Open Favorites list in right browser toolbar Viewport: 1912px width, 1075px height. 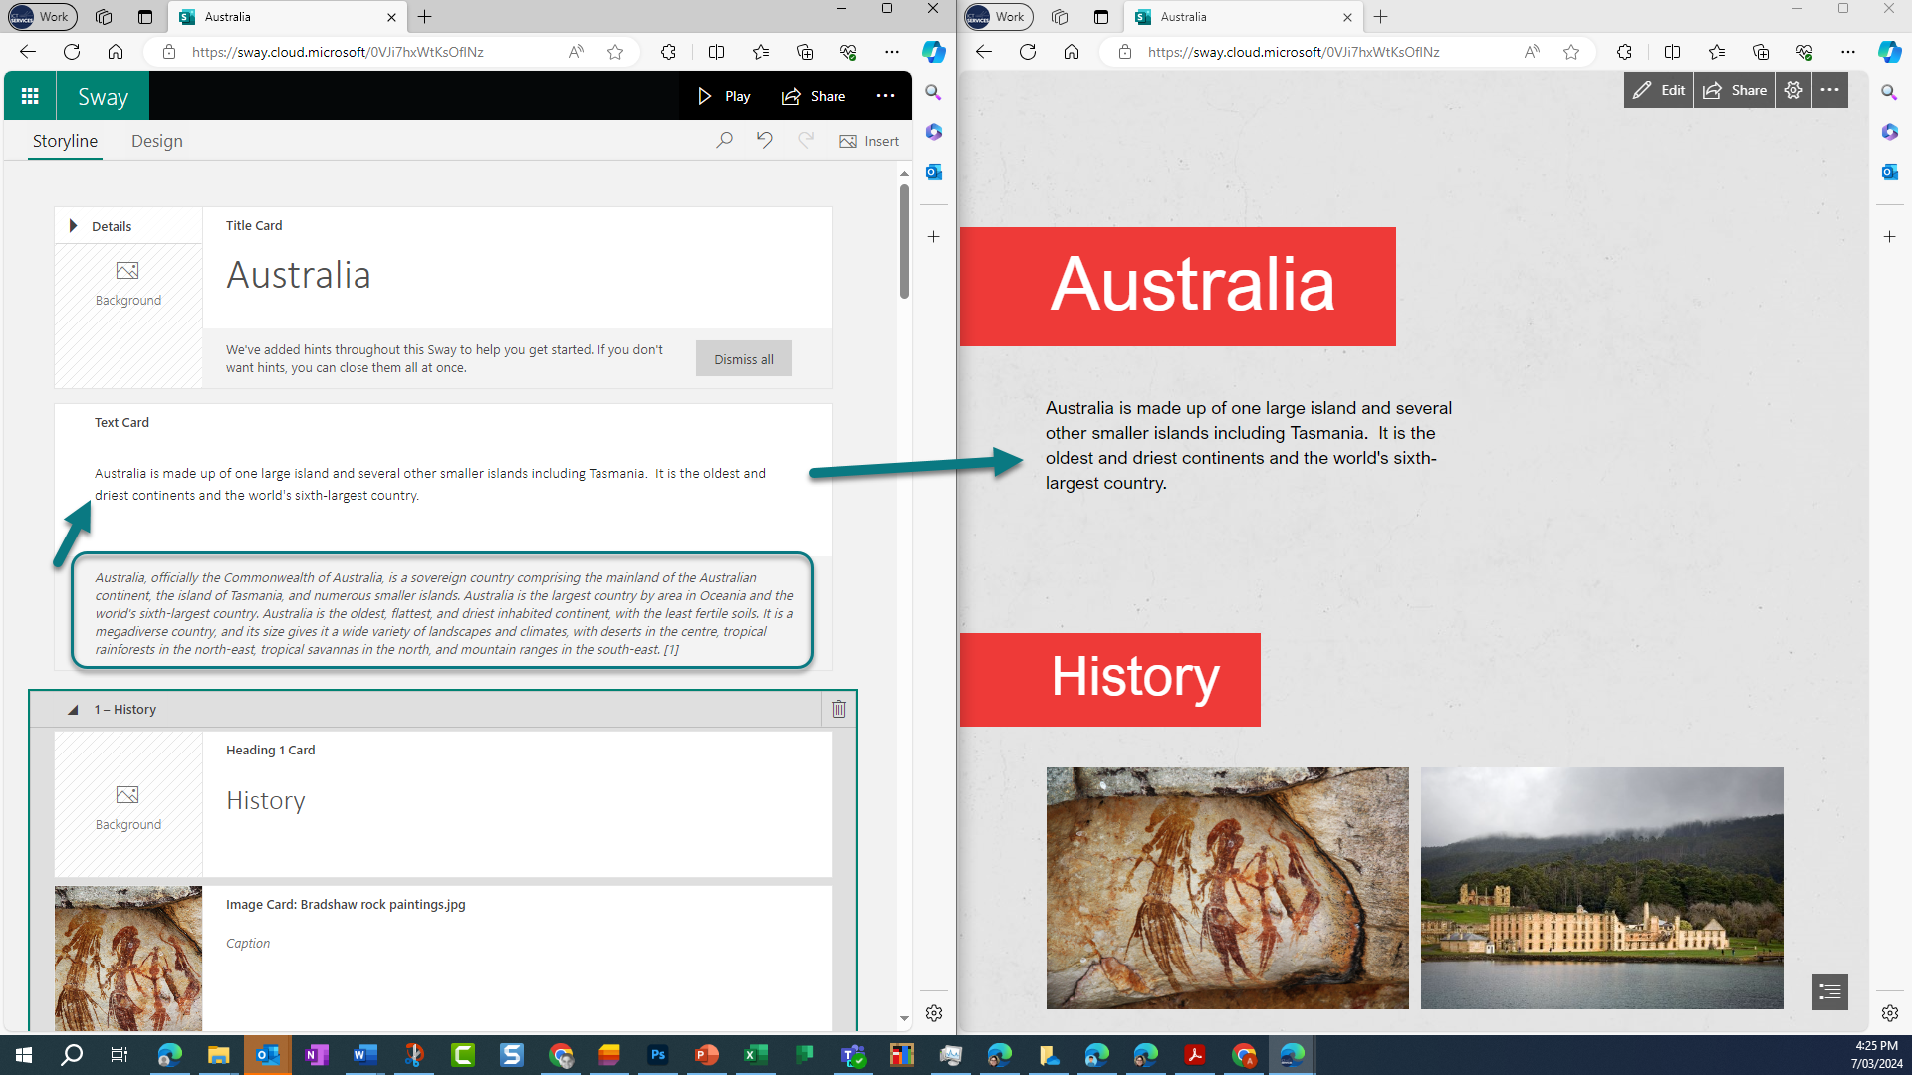click(x=1717, y=52)
